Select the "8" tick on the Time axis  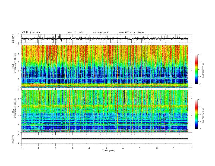157,148
